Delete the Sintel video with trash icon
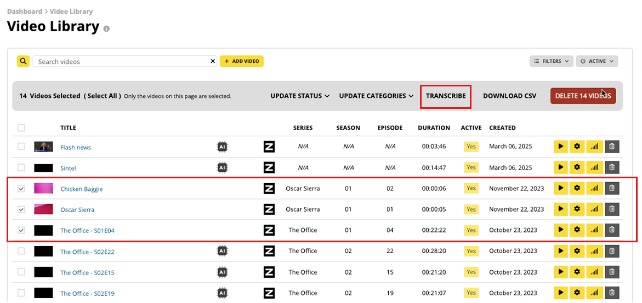The width and height of the screenshot is (642, 303). pos(612,167)
